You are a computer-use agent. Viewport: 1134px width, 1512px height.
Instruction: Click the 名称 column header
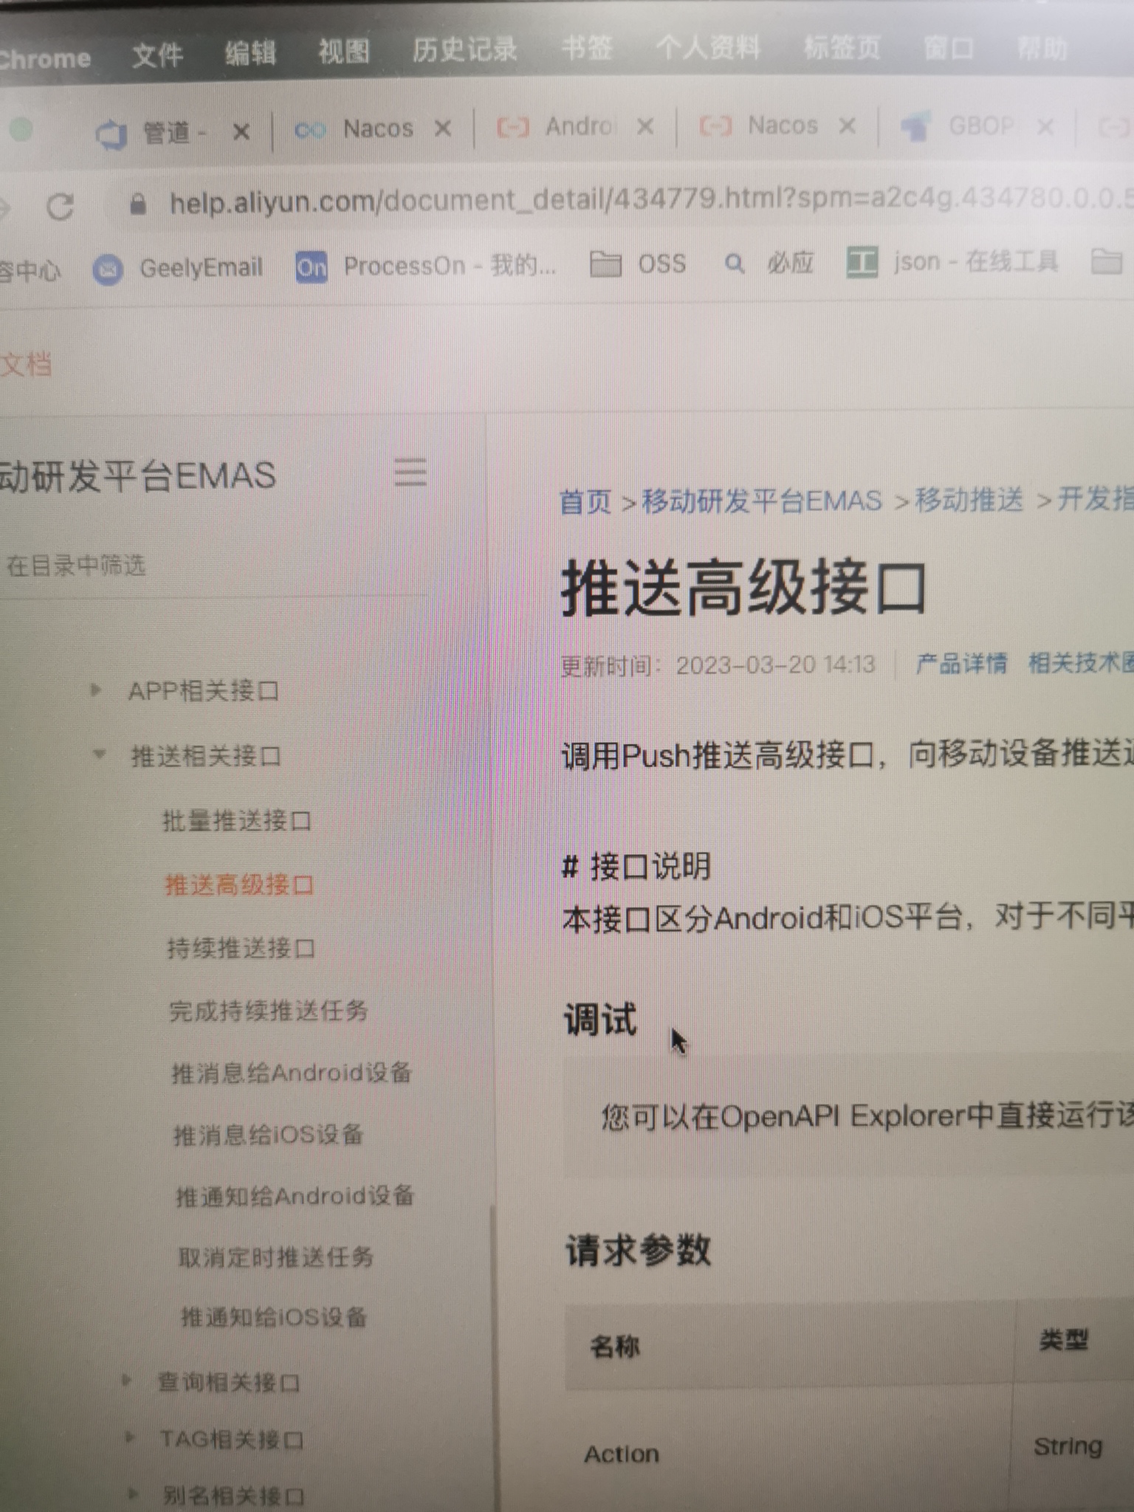pos(615,1347)
